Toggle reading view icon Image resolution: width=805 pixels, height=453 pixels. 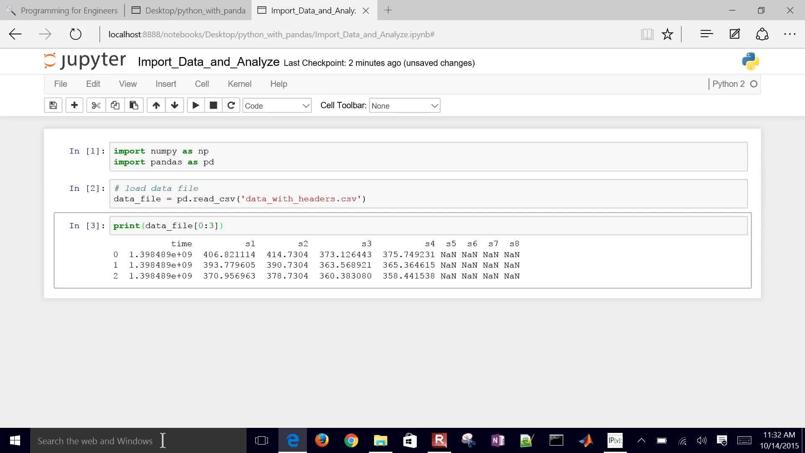(x=647, y=34)
